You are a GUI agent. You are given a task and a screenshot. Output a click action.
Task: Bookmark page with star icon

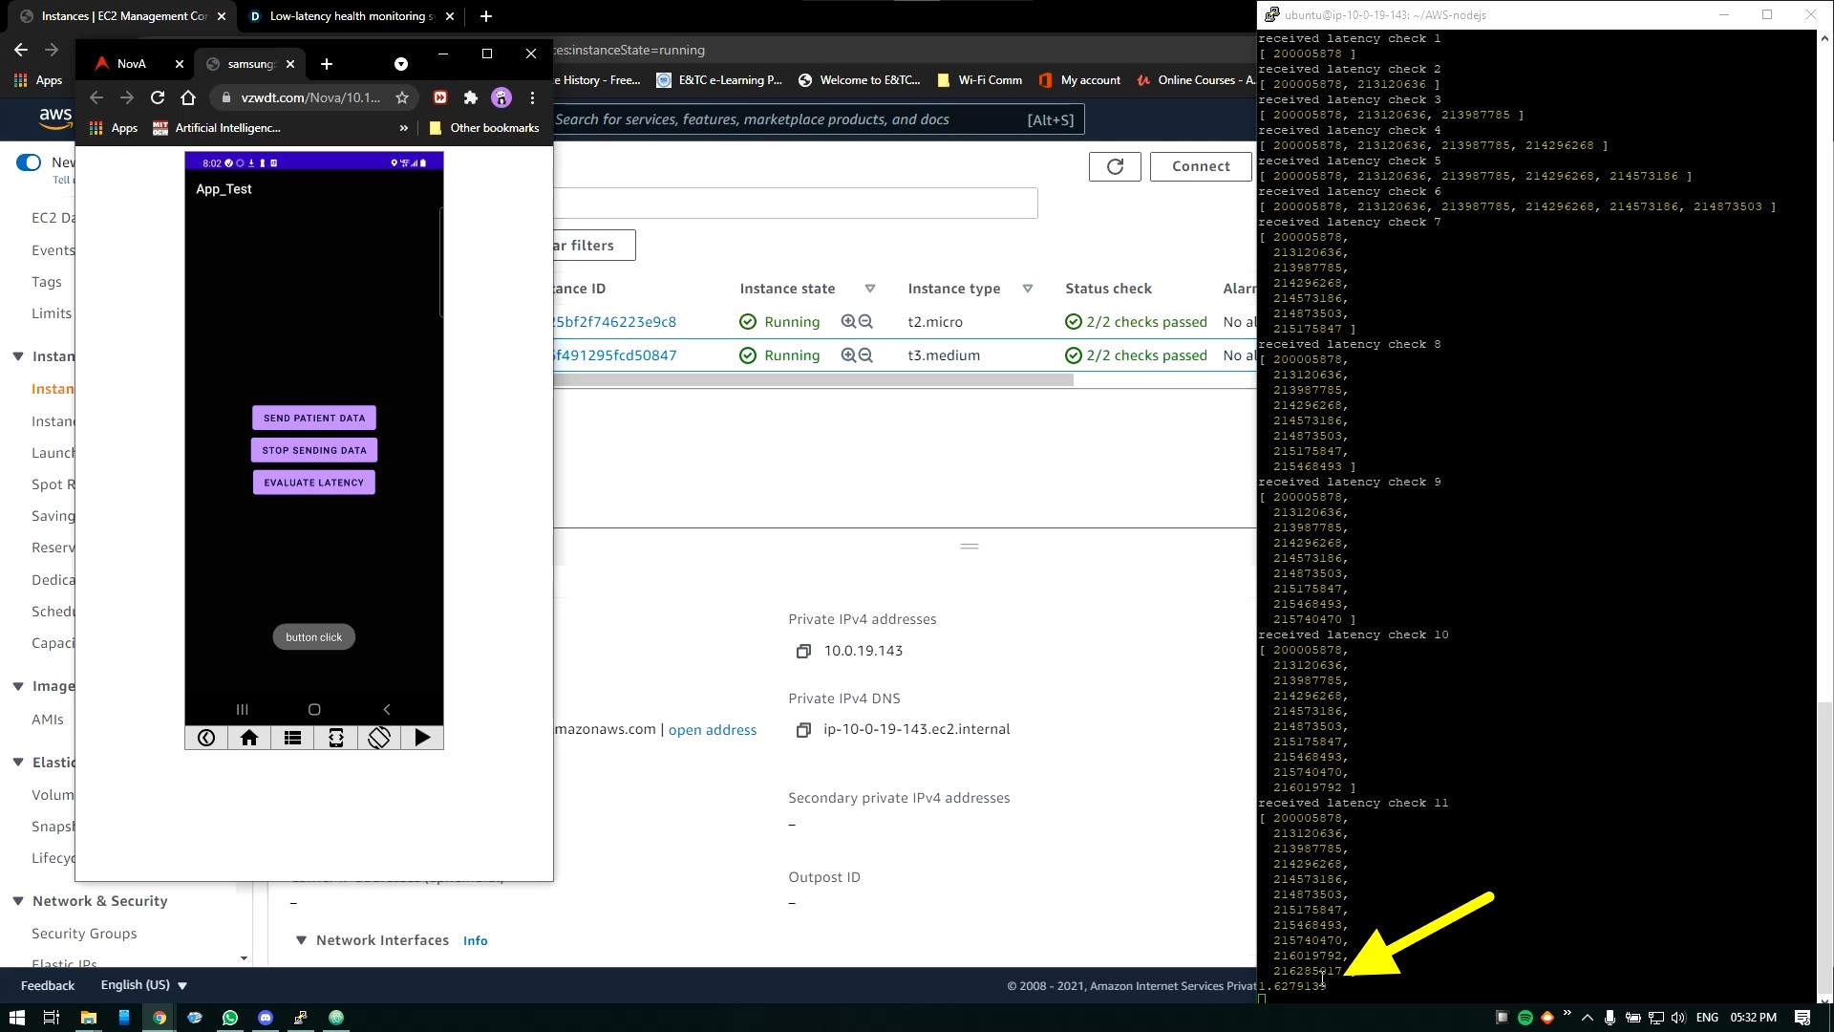click(402, 97)
